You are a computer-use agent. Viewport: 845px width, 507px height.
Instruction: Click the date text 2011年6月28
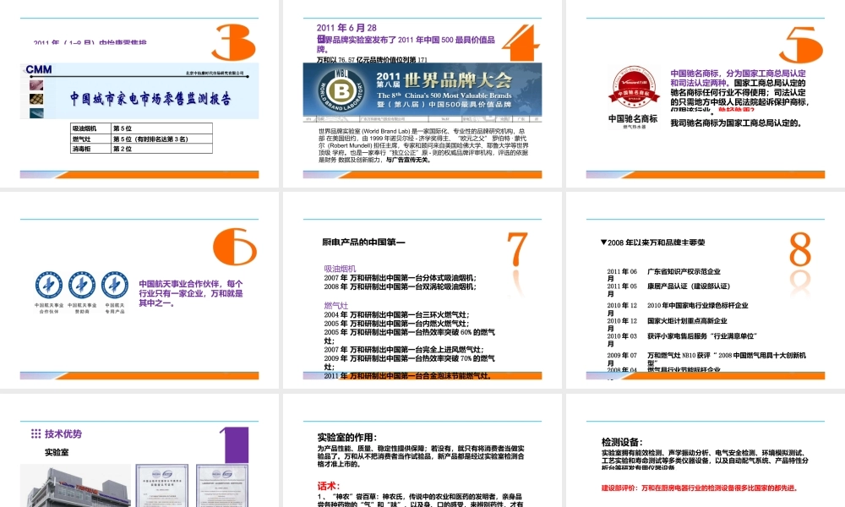point(346,28)
